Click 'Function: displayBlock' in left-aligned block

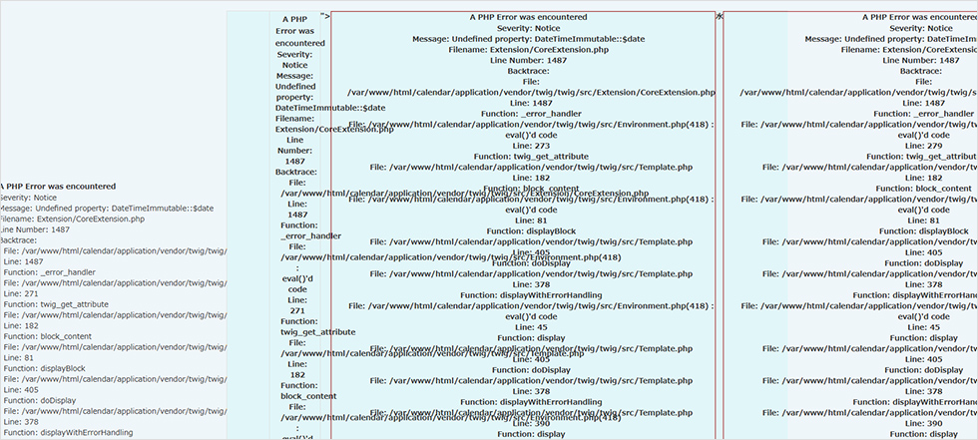[44, 368]
